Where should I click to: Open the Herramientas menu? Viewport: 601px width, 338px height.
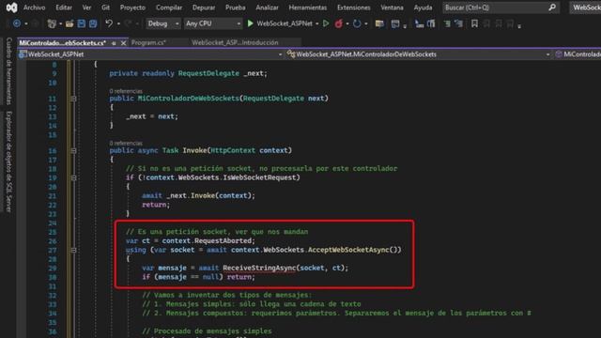[308, 8]
